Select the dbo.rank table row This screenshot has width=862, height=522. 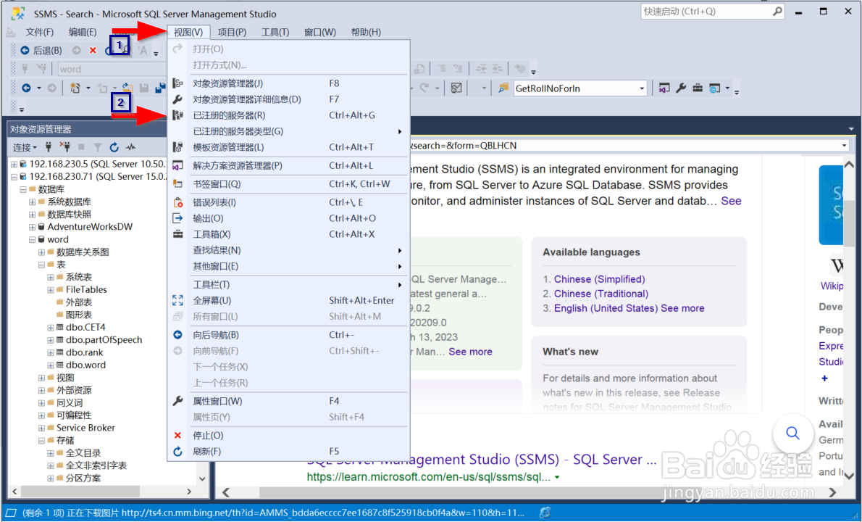84,352
